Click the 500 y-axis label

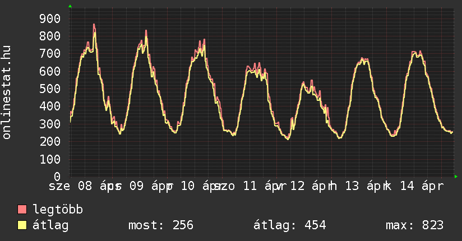(50, 89)
